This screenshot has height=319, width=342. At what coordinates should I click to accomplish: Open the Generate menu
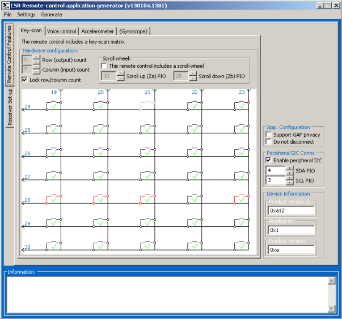click(x=52, y=14)
